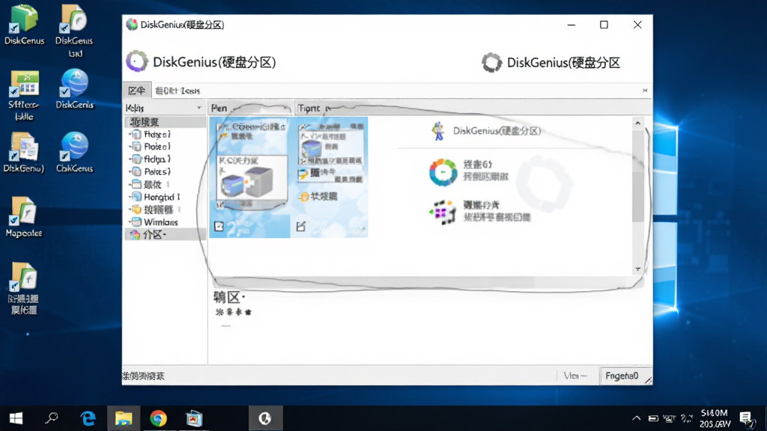The height and width of the screenshot is (431, 767).
Task: Click the Tigme column header
Action: tap(315, 108)
